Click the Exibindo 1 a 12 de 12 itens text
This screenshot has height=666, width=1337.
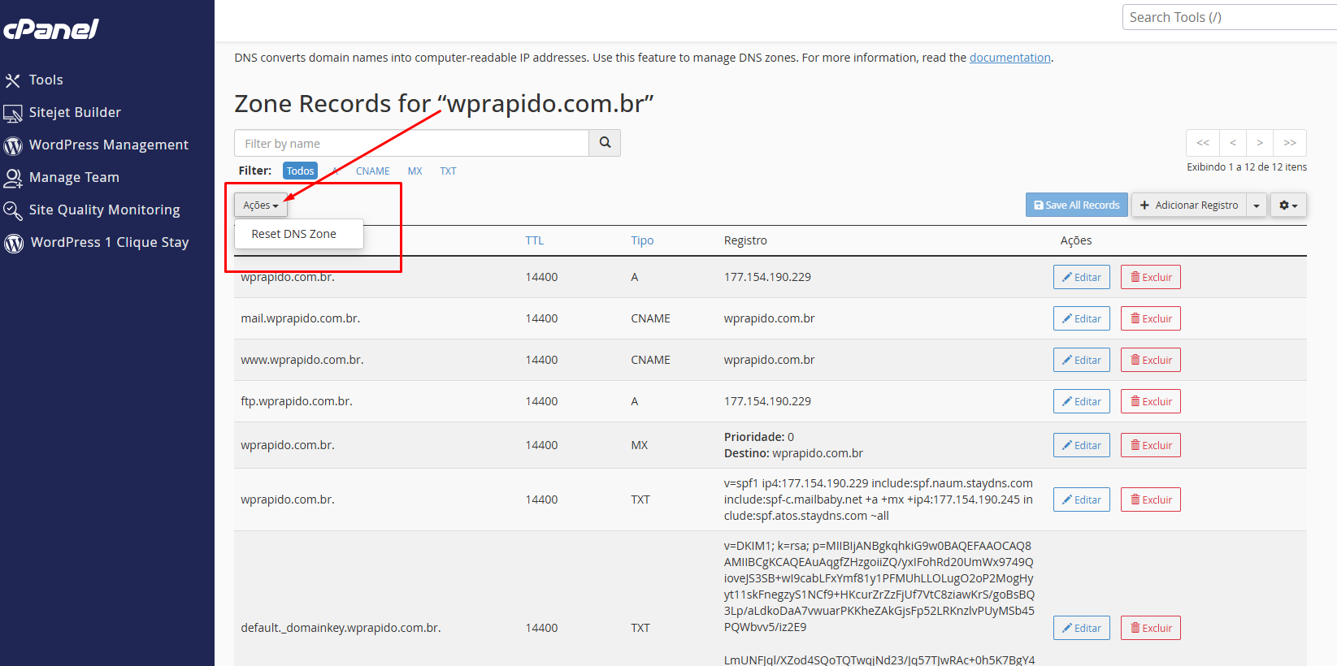(x=1246, y=166)
